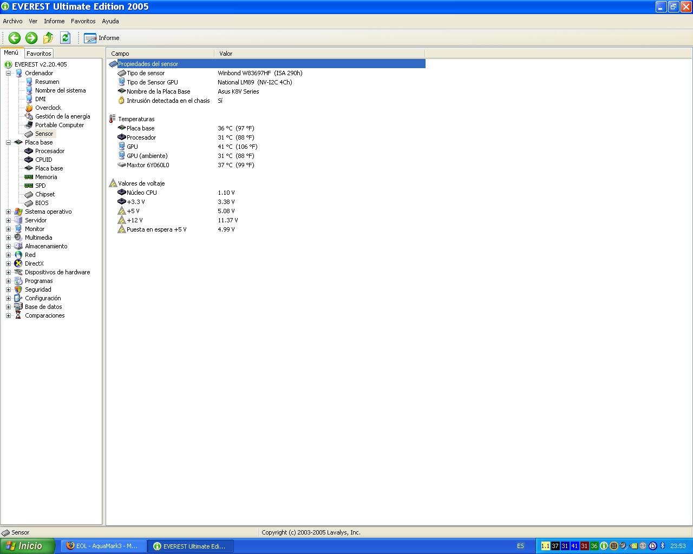This screenshot has height=554, width=693.
Task: Click the CPUID icon in the tree
Action: click(x=29, y=160)
